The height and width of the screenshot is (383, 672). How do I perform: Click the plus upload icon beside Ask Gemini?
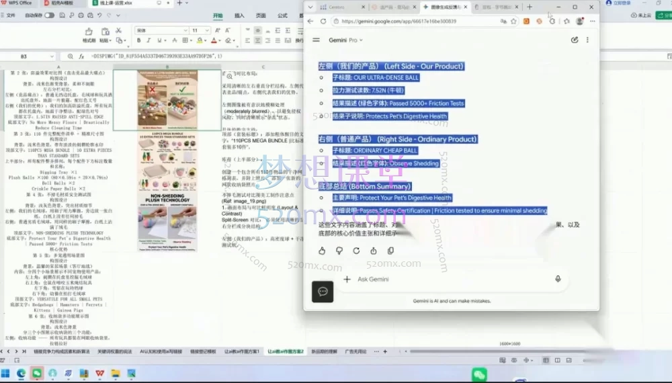(347, 279)
